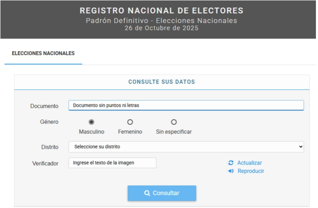The height and width of the screenshot is (208, 318).
Task: Click the Reproducir link text
Action: [251, 171]
